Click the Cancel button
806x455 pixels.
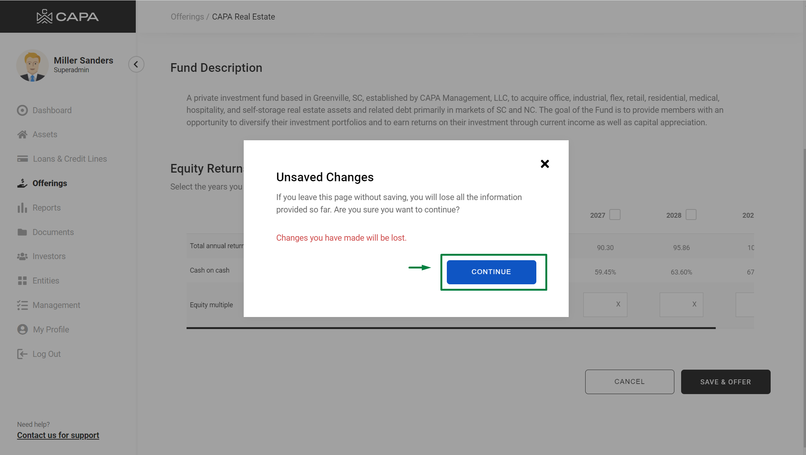pos(629,382)
